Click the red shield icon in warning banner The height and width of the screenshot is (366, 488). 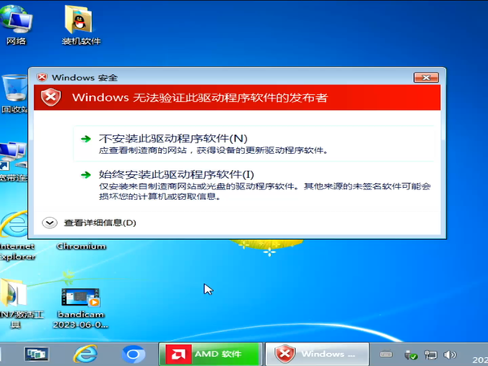click(51, 97)
